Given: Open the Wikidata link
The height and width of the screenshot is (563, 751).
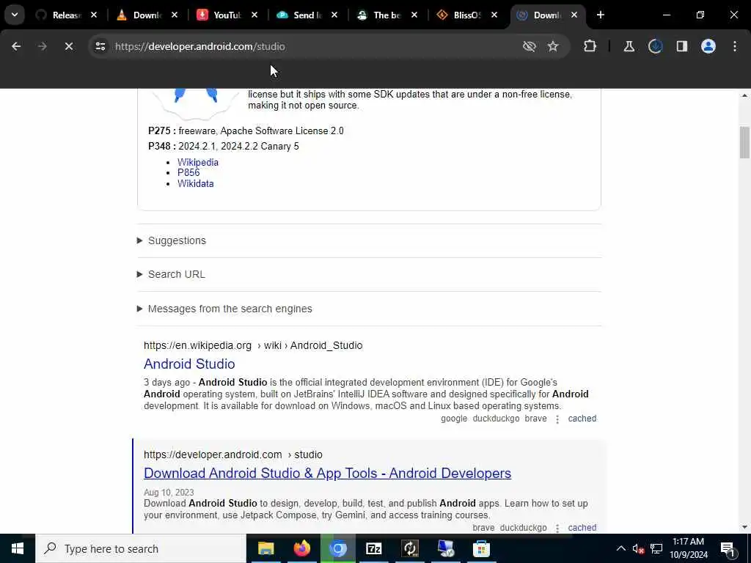Looking at the screenshot, I should (x=195, y=183).
